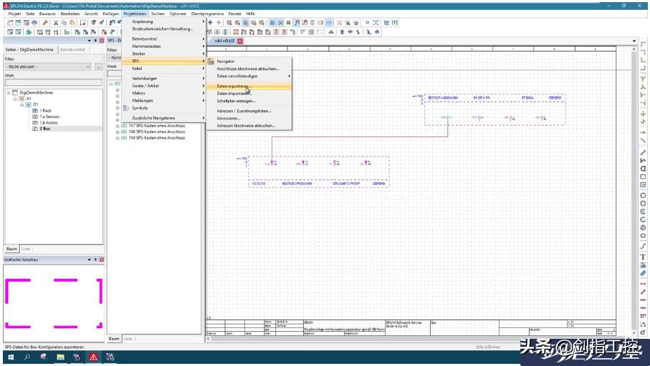Image resolution: width=650 pixels, height=366 pixels.
Task: Click the green puzzle piece icon
Action: pos(29,32)
